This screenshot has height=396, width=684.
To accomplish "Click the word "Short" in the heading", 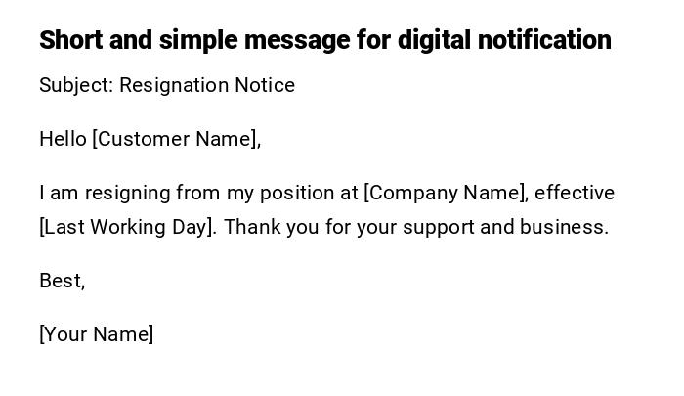I will pyautogui.click(x=71, y=40).
